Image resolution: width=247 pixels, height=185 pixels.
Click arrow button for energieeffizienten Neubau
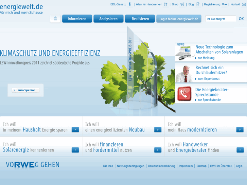pos(158,130)
